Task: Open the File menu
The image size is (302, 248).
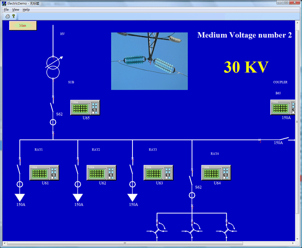Action: (x=6, y=10)
